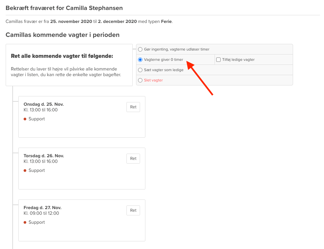Click Ret on Onsdag d. 25. Nov. shift

click(x=133, y=107)
